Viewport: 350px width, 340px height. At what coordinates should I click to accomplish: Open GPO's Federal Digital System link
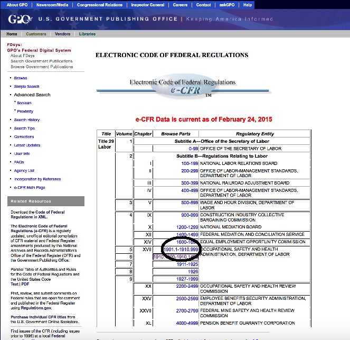(x=39, y=50)
